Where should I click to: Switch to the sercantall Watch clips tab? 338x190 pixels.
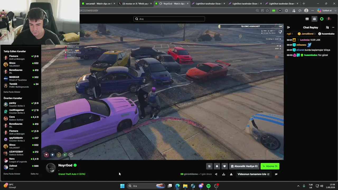click(x=98, y=4)
